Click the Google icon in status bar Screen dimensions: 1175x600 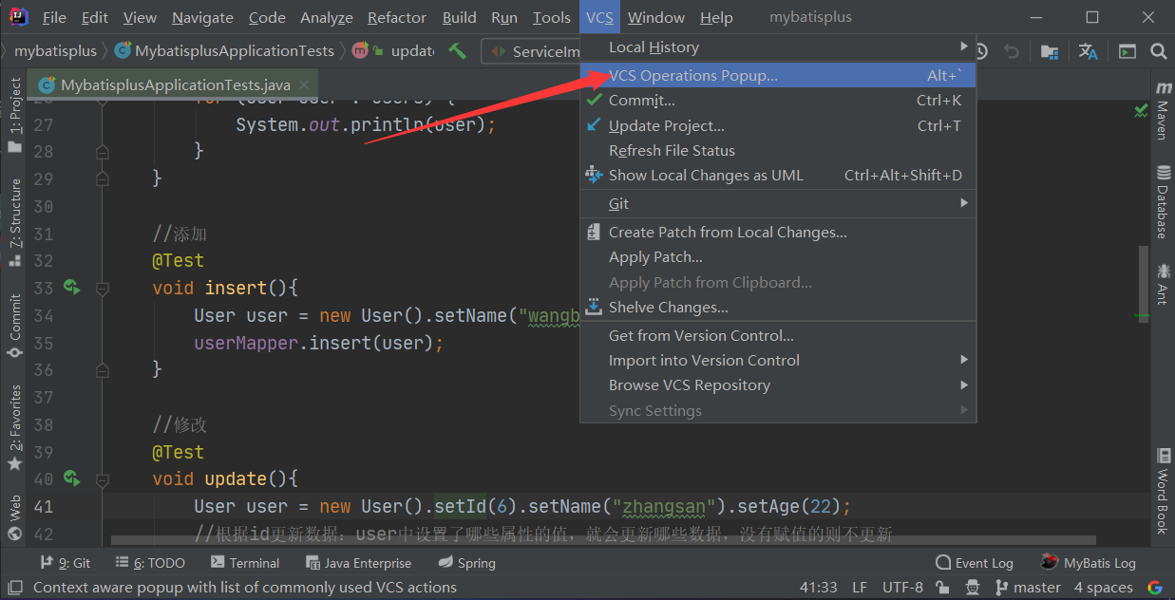1154,588
